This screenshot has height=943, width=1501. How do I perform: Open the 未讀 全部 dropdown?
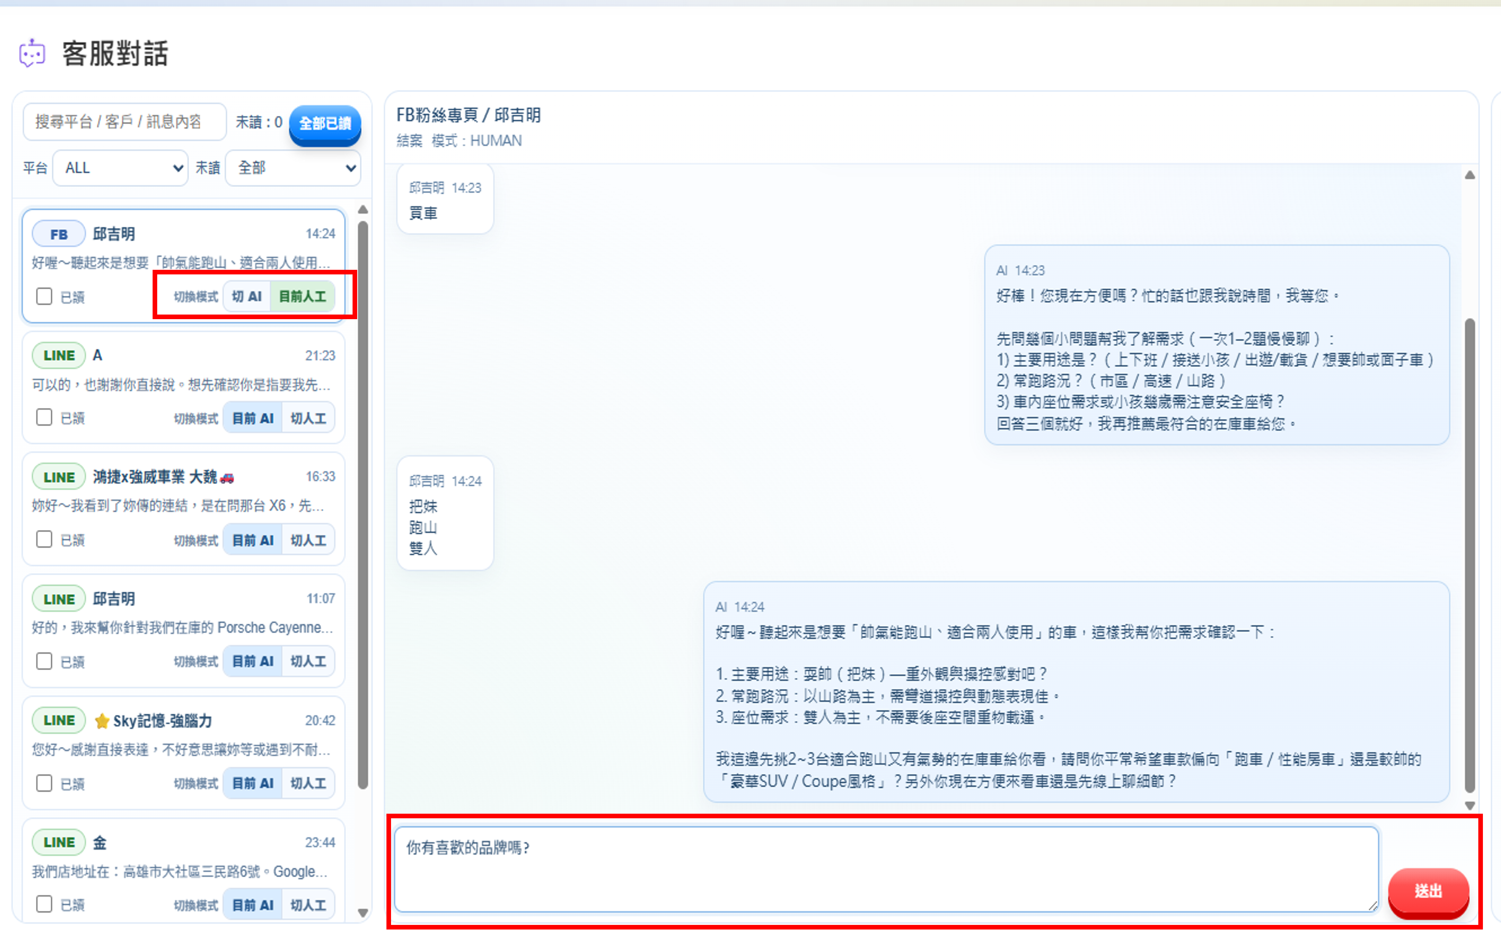pos(292,167)
